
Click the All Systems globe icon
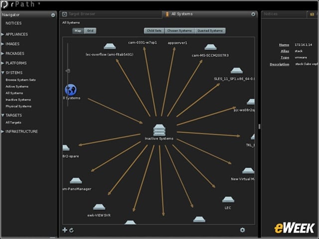[71, 90]
